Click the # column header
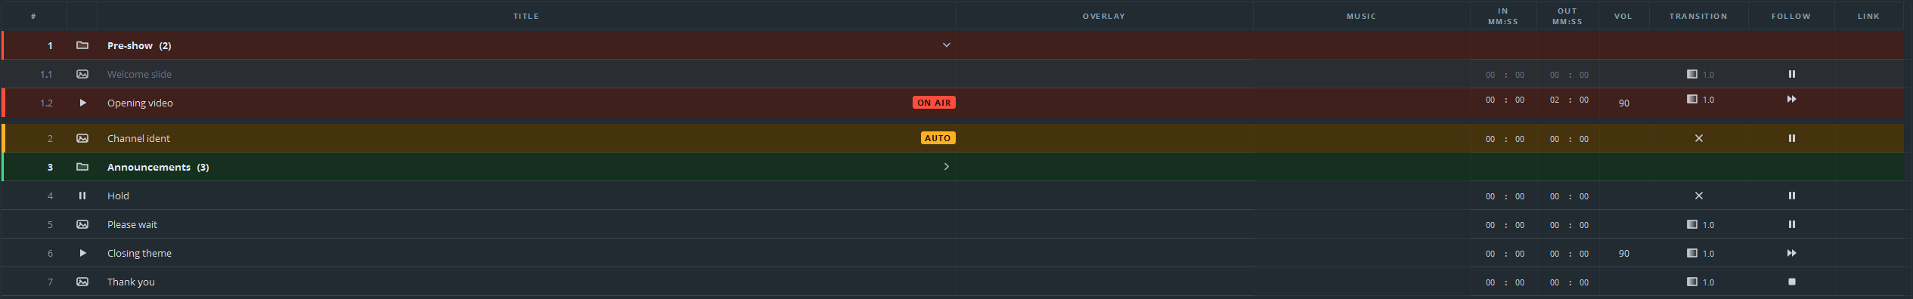Screen dimensions: 1913x299 pyautogui.click(x=33, y=16)
